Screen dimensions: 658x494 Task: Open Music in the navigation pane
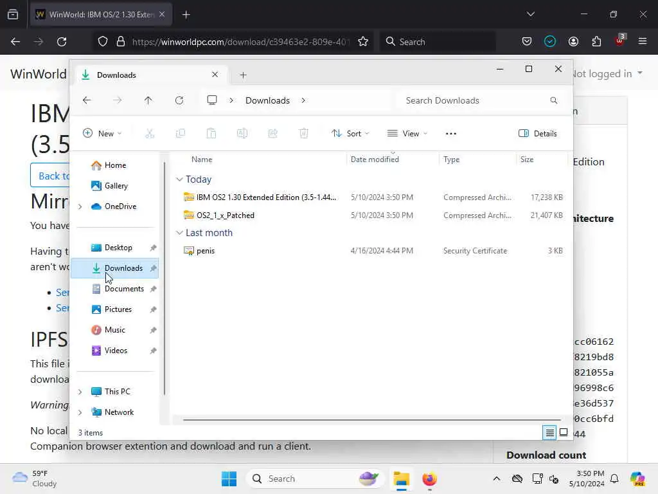(x=115, y=330)
